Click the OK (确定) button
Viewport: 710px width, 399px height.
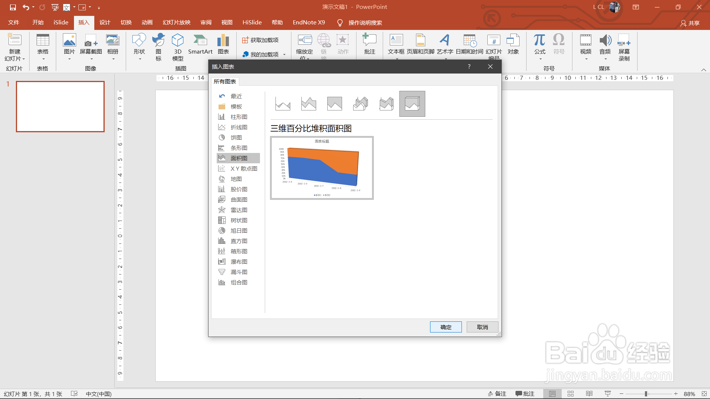click(446, 327)
